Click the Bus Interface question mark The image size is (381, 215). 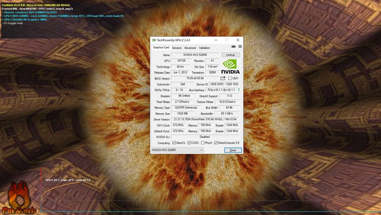pyautogui.click(x=239, y=90)
